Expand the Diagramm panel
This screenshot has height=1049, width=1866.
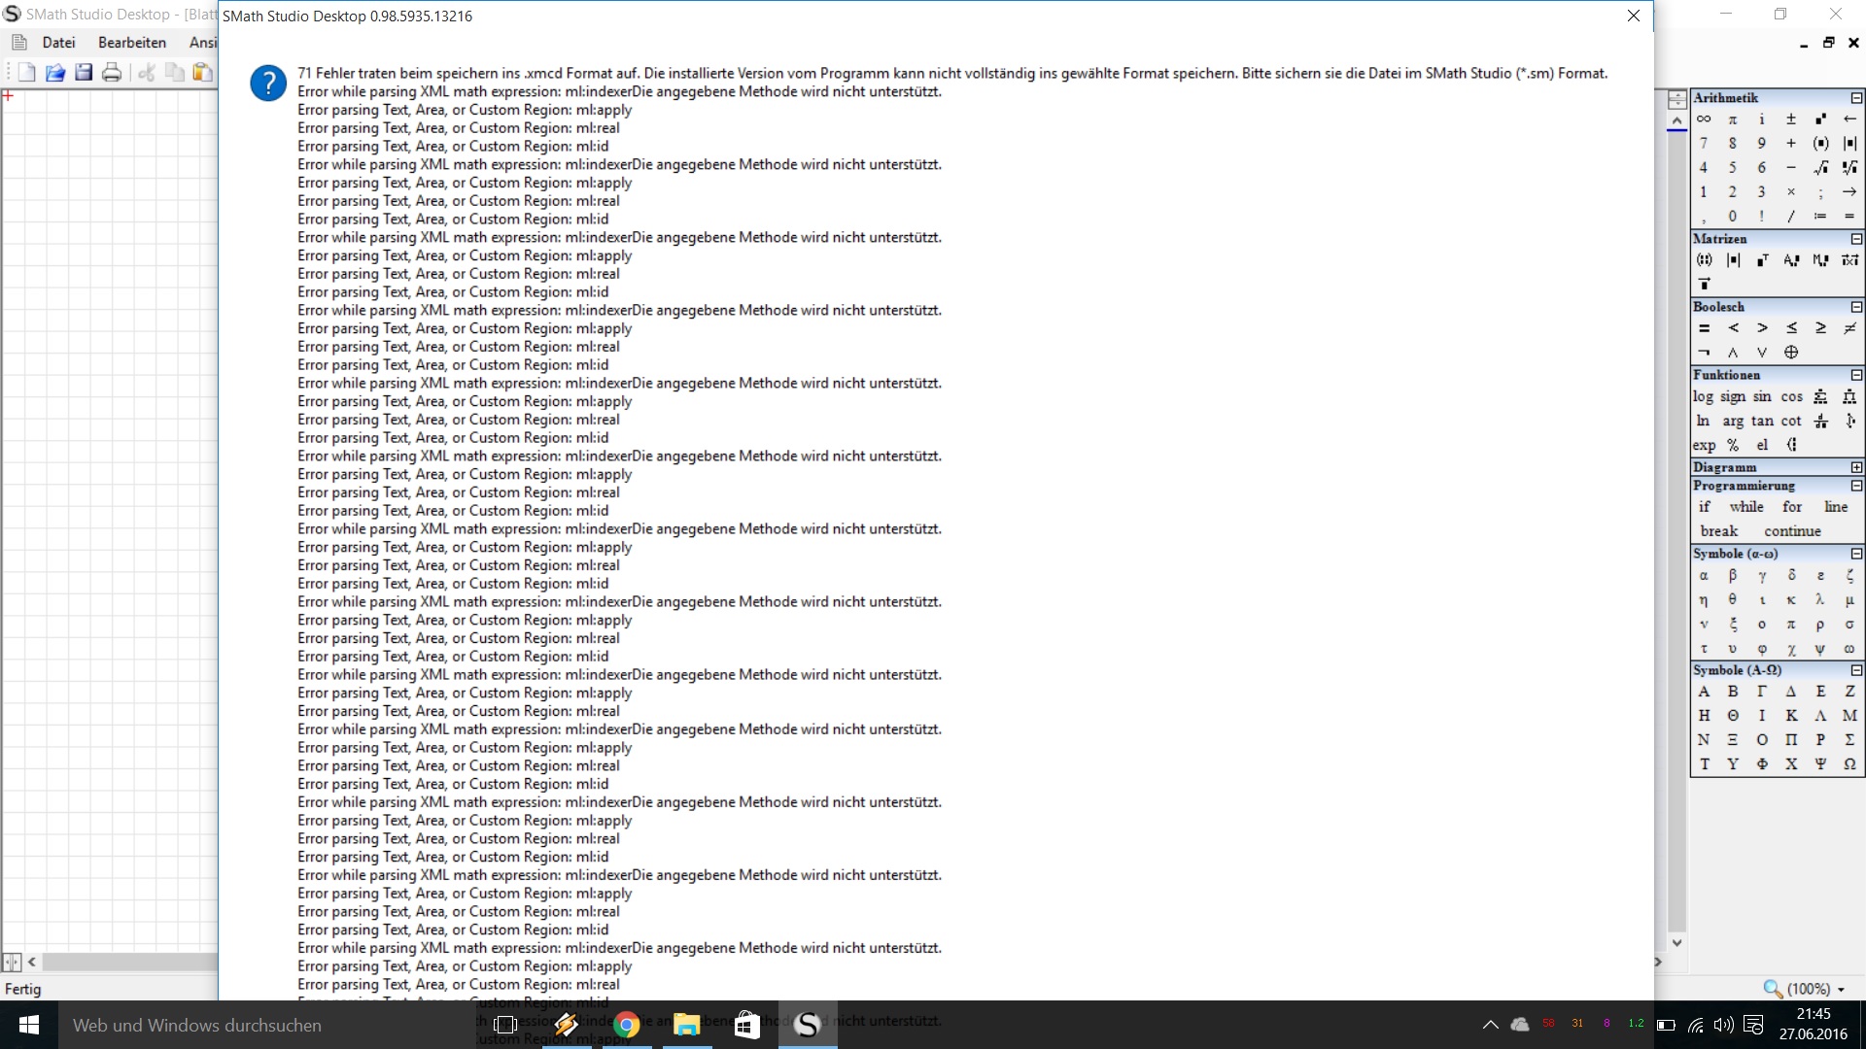click(x=1856, y=467)
